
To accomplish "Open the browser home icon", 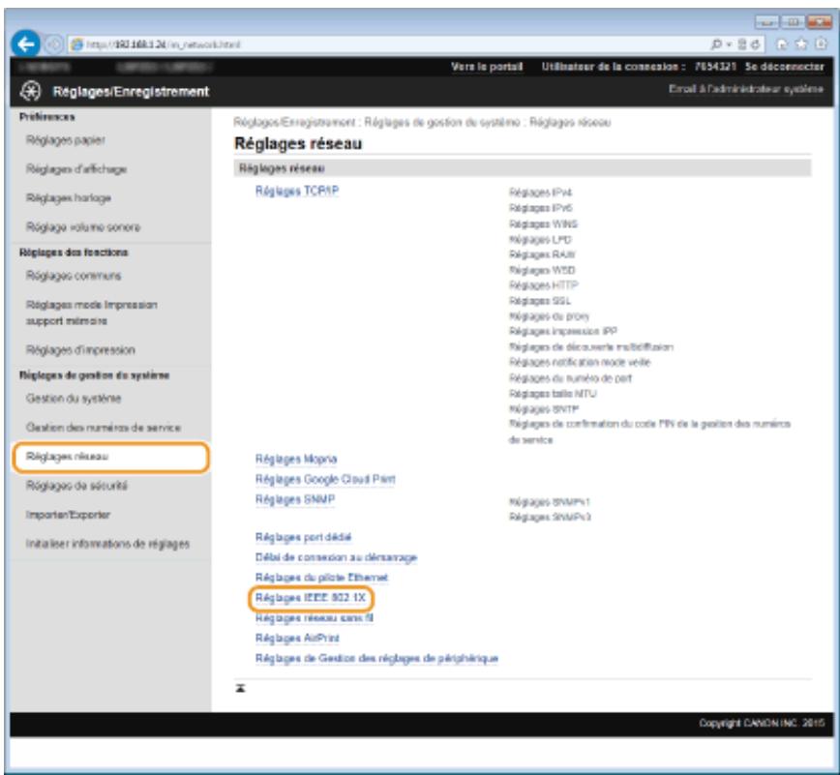I will (x=782, y=45).
